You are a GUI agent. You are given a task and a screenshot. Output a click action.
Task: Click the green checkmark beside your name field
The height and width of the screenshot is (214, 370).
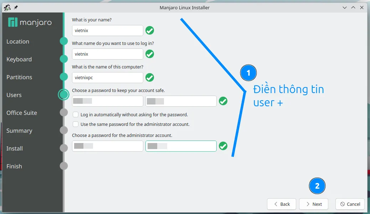(x=150, y=31)
